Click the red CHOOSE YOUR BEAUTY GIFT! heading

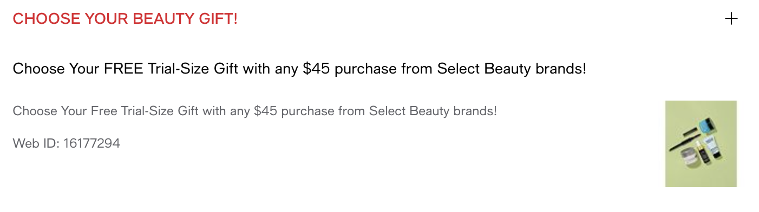point(125,19)
